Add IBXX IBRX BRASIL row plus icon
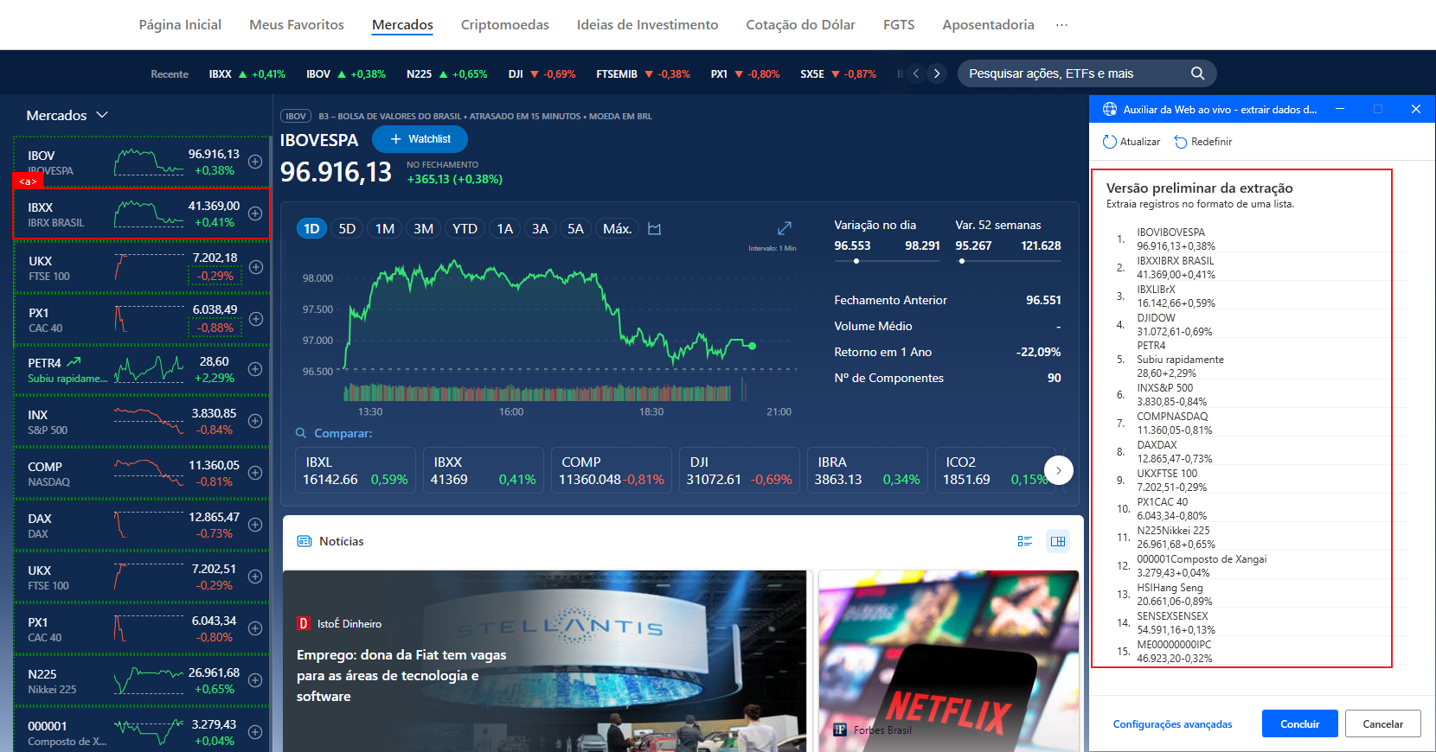This screenshot has height=752, width=1436. click(255, 213)
